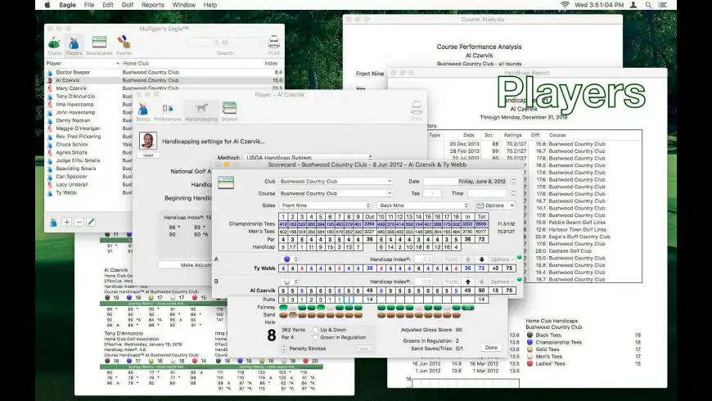Add a new player with plus button
The width and height of the screenshot is (712, 401).
click(67, 222)
